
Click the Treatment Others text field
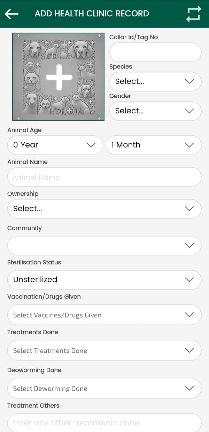[x=104, y=423]
